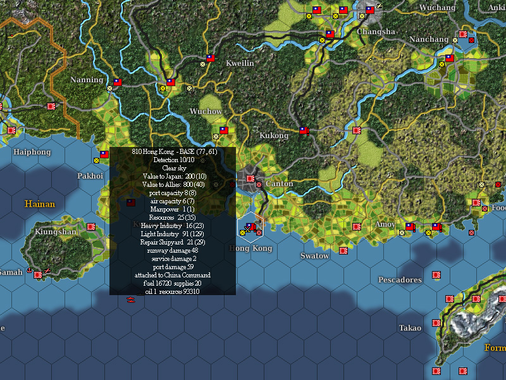Click the Takao city label
Viewport: 506px width, 380px height.
(410, 328)
